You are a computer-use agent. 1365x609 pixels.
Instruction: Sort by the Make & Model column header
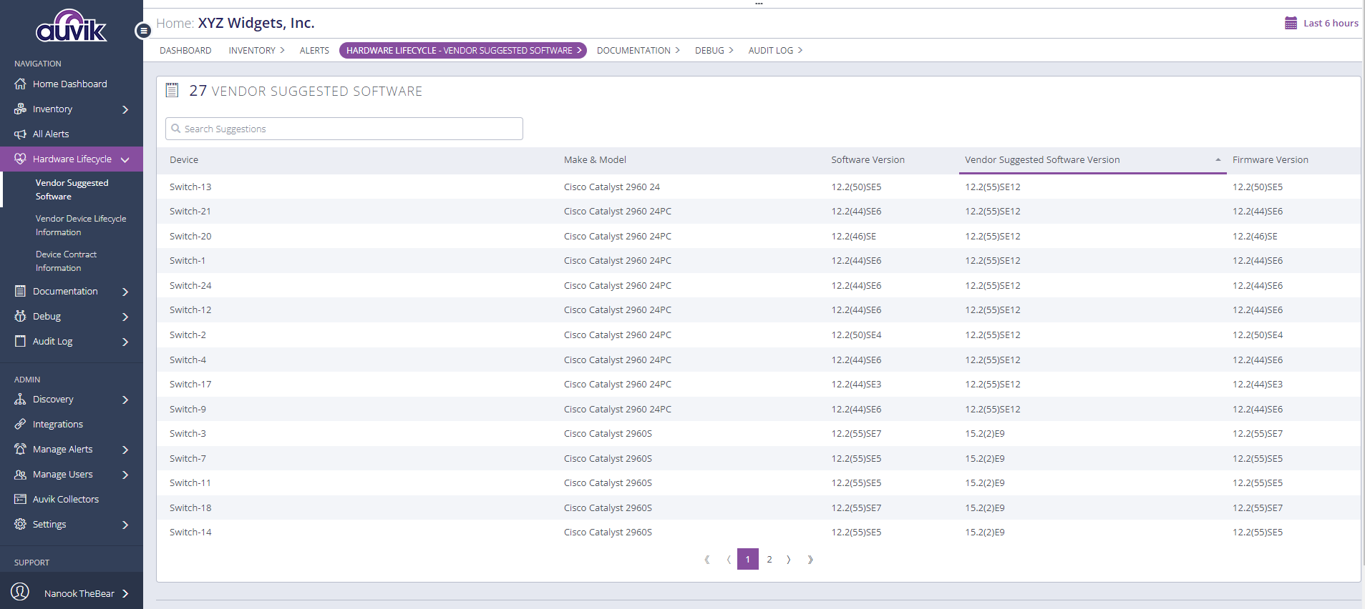click(595, 159)
